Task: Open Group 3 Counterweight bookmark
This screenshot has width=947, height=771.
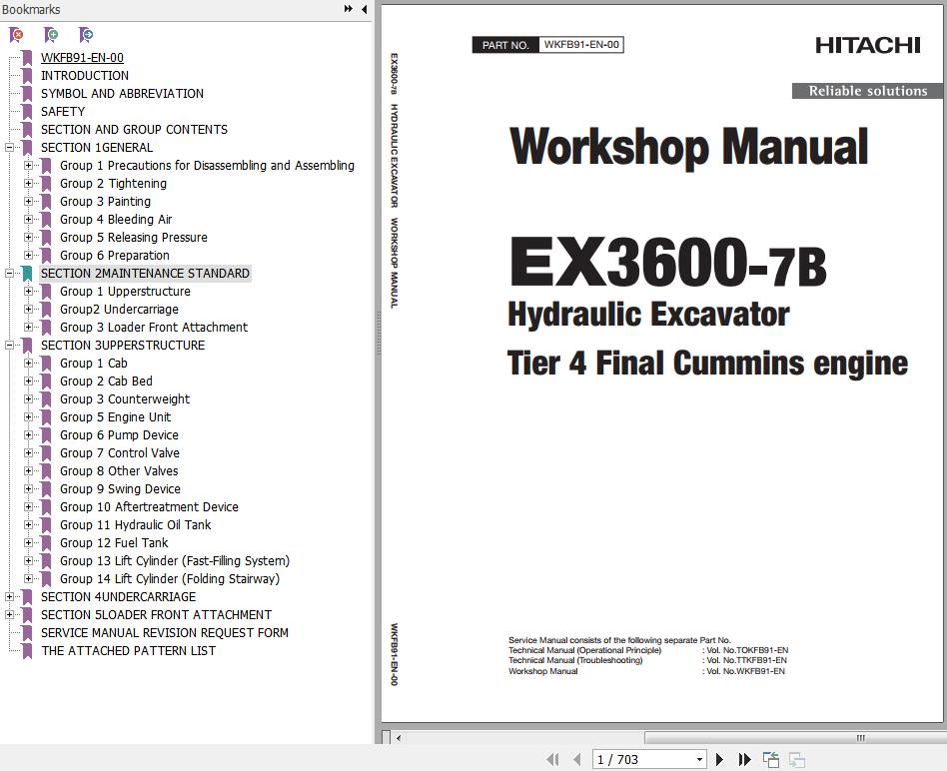Action: [125, 399]
